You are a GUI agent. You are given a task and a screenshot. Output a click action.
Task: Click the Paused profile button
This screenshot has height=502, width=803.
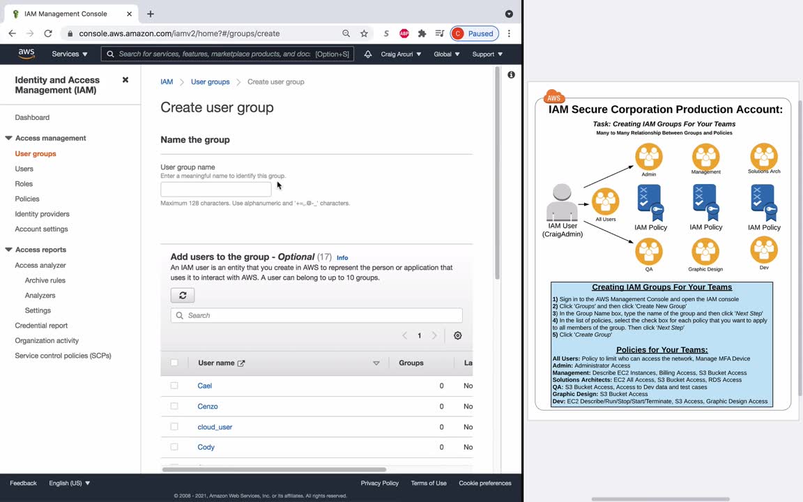[x=474, y=33]
